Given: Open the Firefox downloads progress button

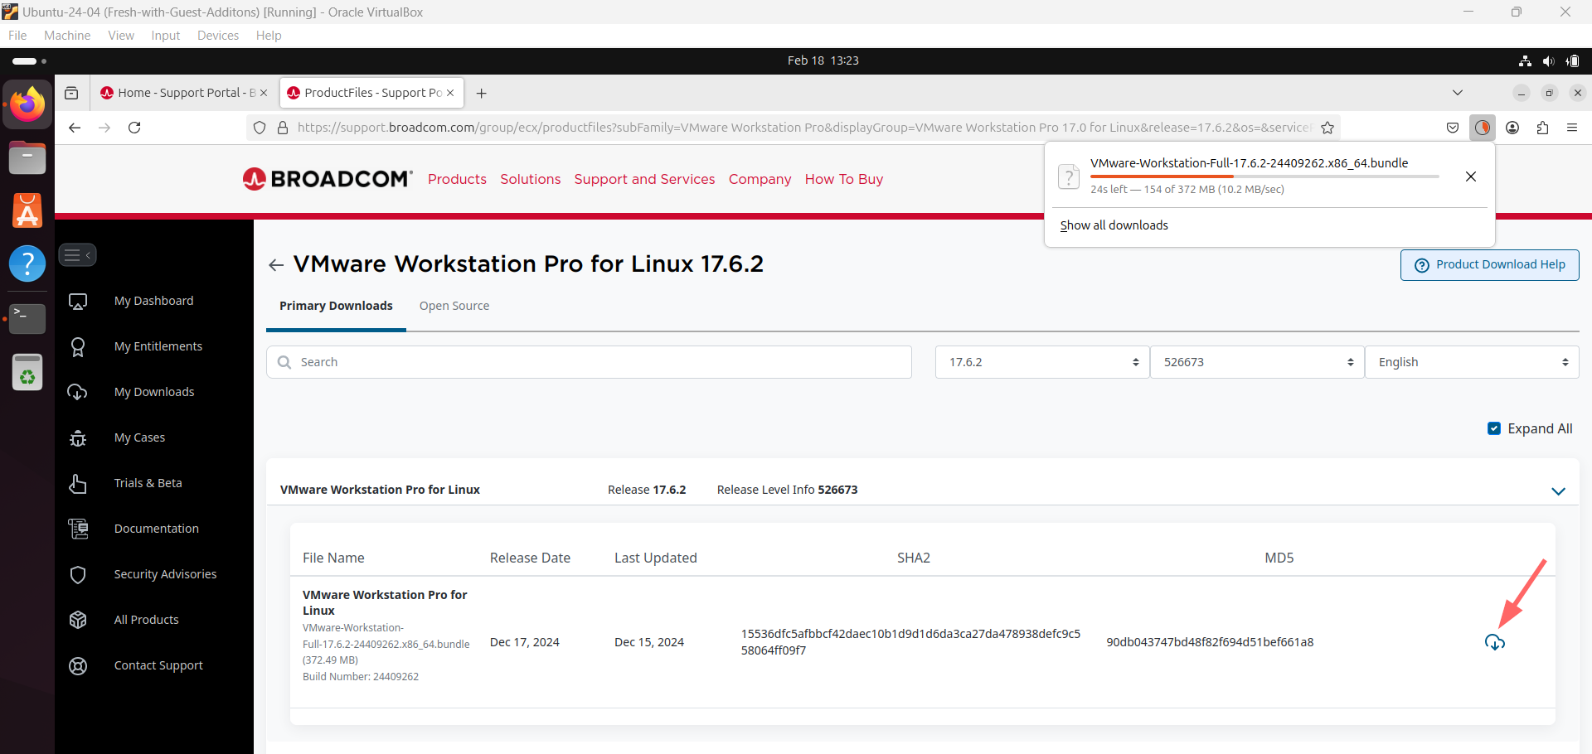Looking at the screenshot, I should 1483,128.
